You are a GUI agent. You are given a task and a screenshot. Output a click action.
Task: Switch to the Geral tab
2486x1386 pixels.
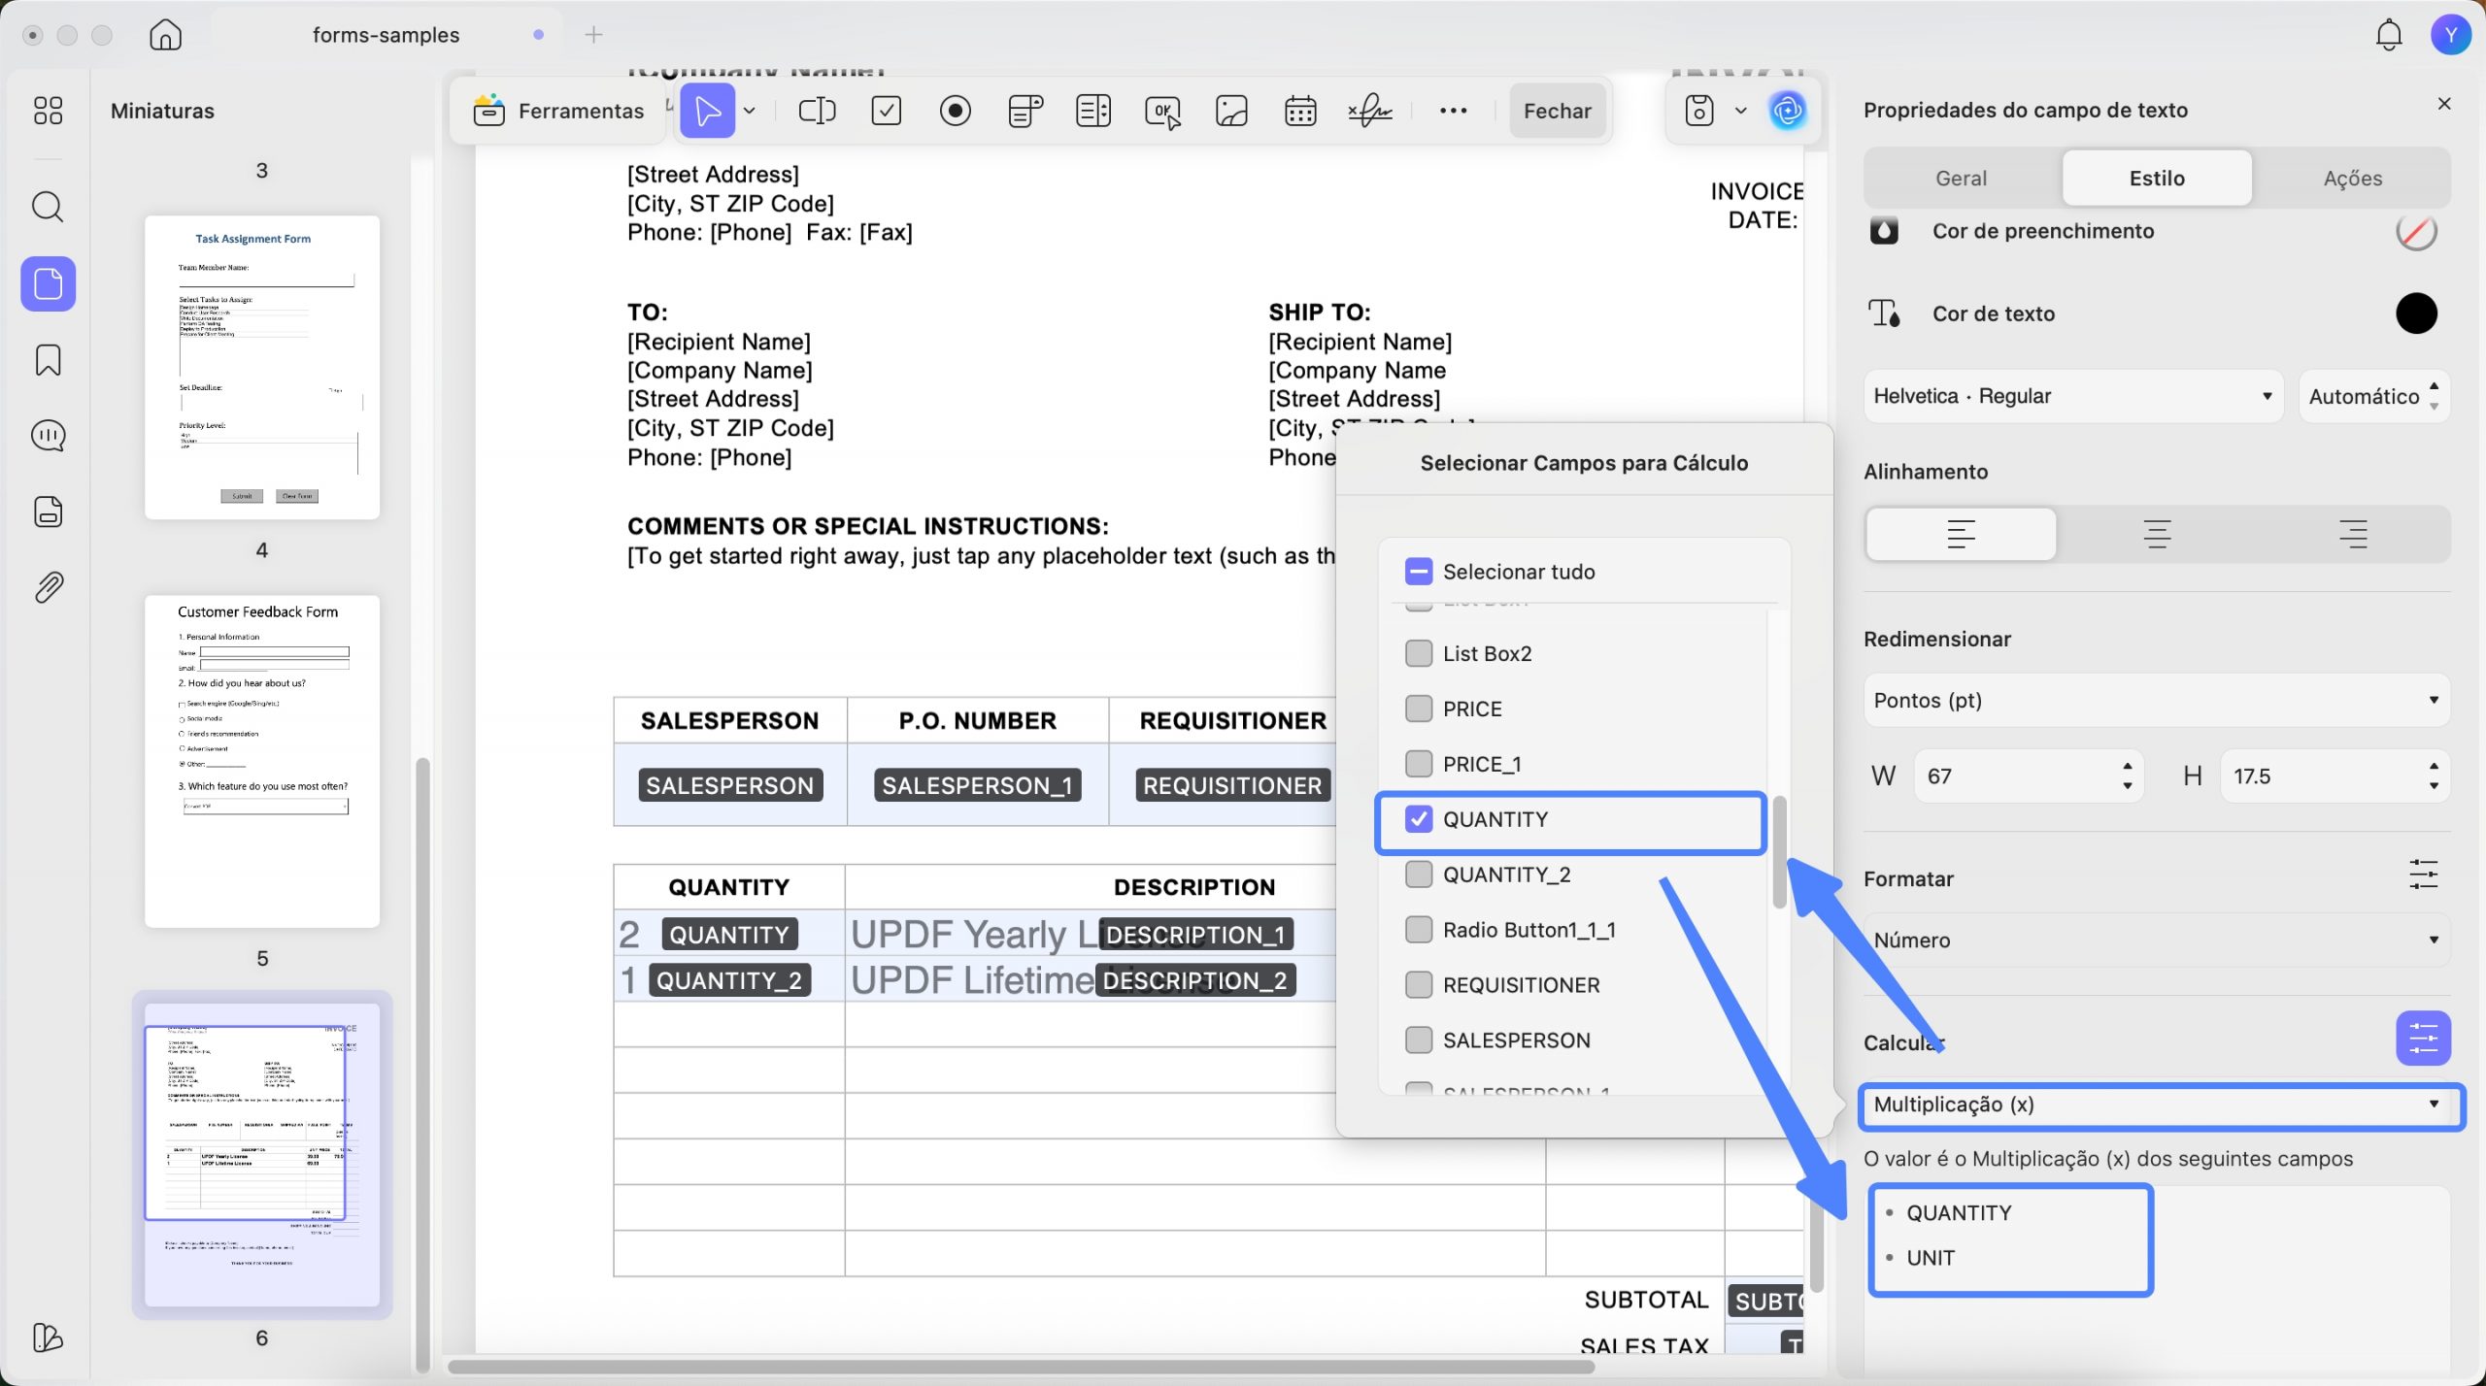pyautogui.click(x=1961, y=178)
